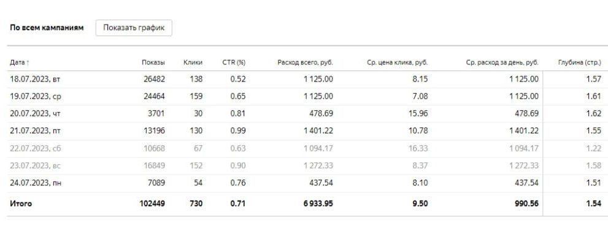Click the Глубина (стр.) column header

pos(579,63)
